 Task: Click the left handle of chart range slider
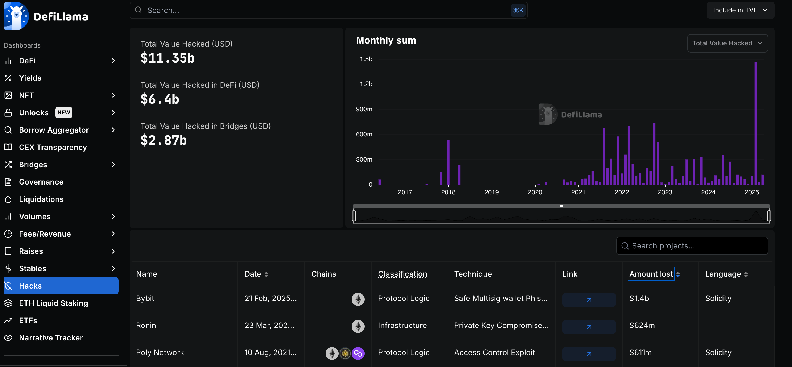coord(354,216)
